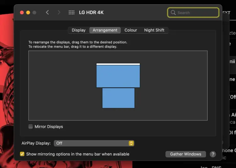Click the white menu bar strip on display
The width and height of the screenshot is (236, 168).
click(x=118, y=64)
